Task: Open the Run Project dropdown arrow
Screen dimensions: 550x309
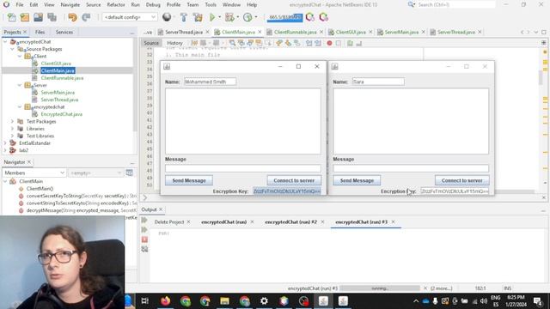Action: pos(220,17)
